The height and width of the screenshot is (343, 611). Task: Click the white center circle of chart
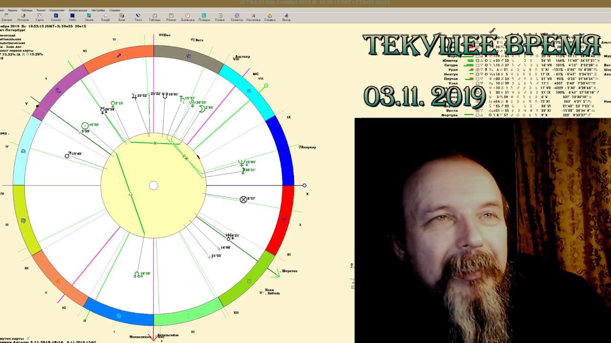point(153,185)
